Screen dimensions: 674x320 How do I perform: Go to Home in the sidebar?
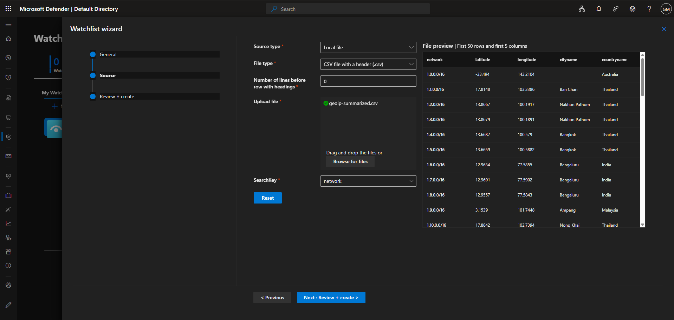coord(8,39)
